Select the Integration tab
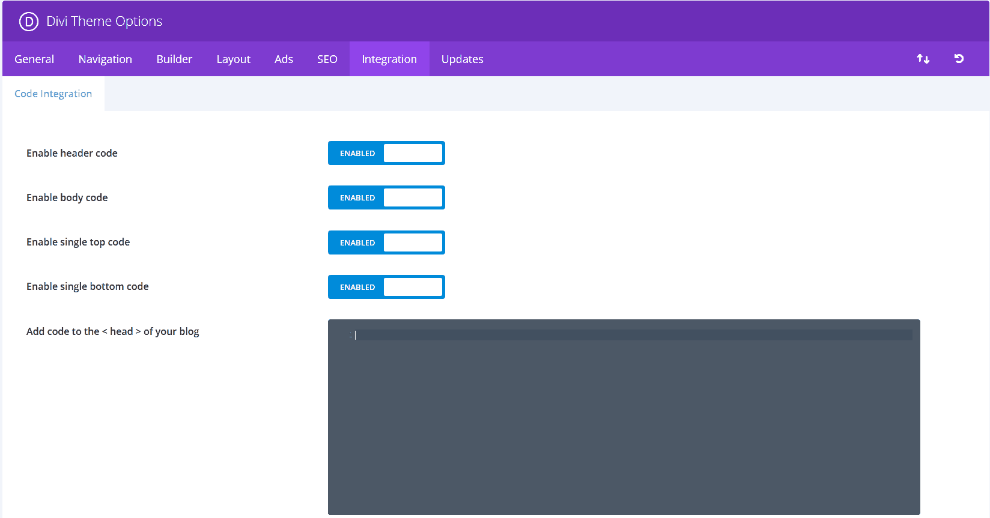The image size is (990, 518). [x=389, y=59]
